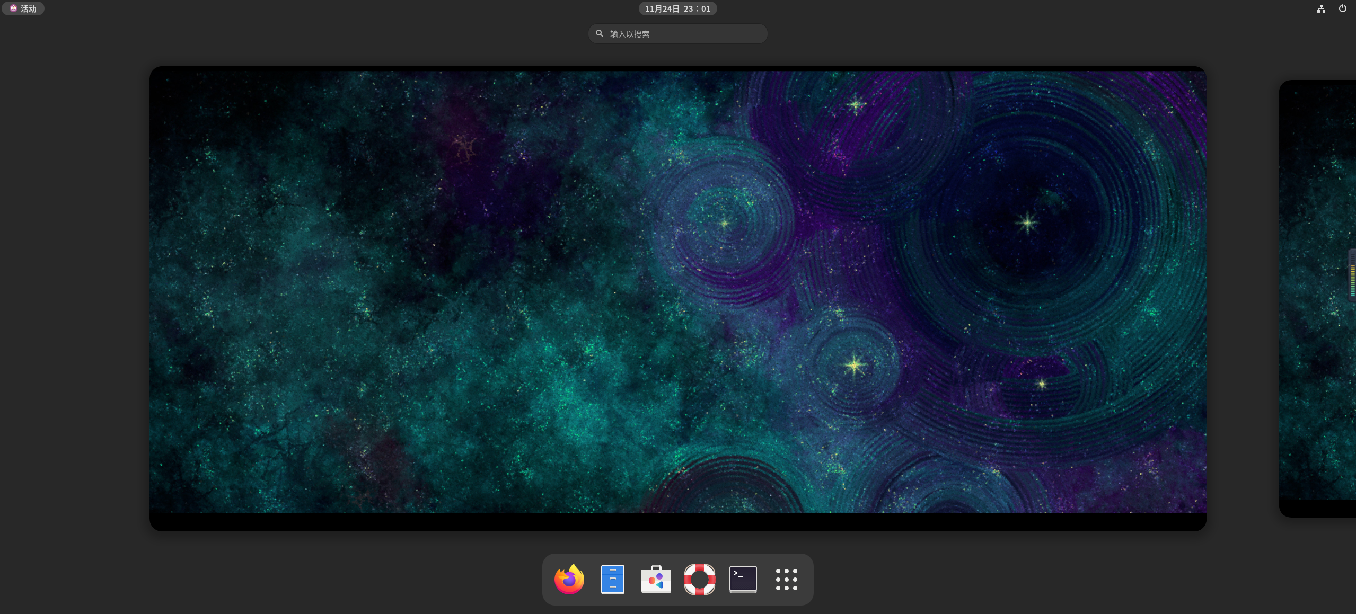Click the magnifier icon in search bar
The height and width of the screenshot is (614, 1356).
click(x=600, y=33)
